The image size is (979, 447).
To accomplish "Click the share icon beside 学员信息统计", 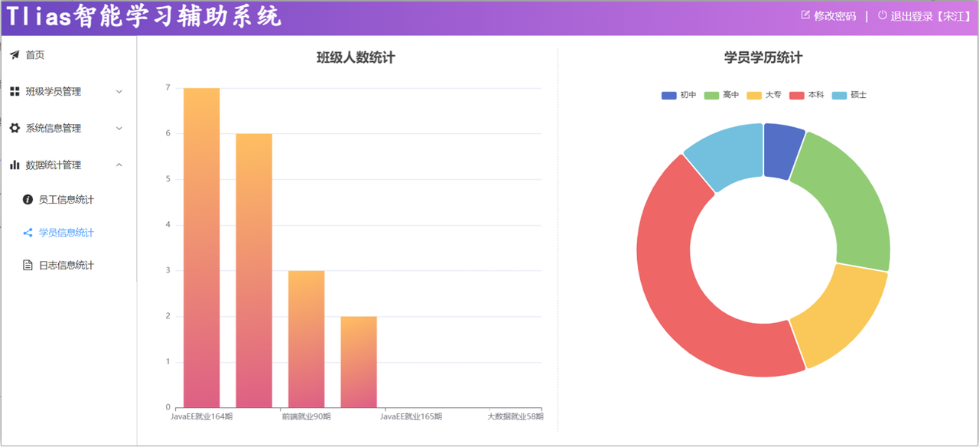I will tap(28, 233).
